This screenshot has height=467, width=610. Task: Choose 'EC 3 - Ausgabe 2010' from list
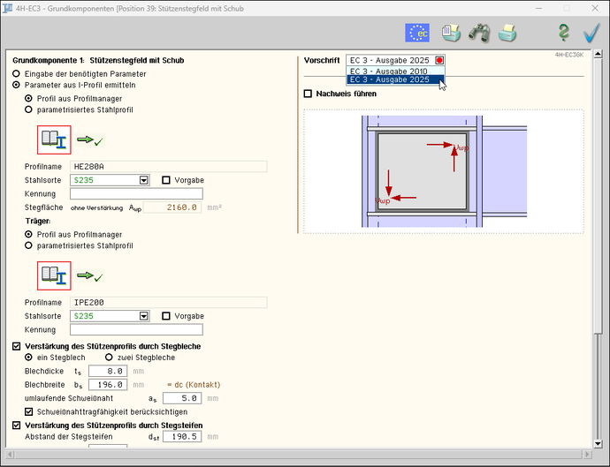tap(389, 71)
